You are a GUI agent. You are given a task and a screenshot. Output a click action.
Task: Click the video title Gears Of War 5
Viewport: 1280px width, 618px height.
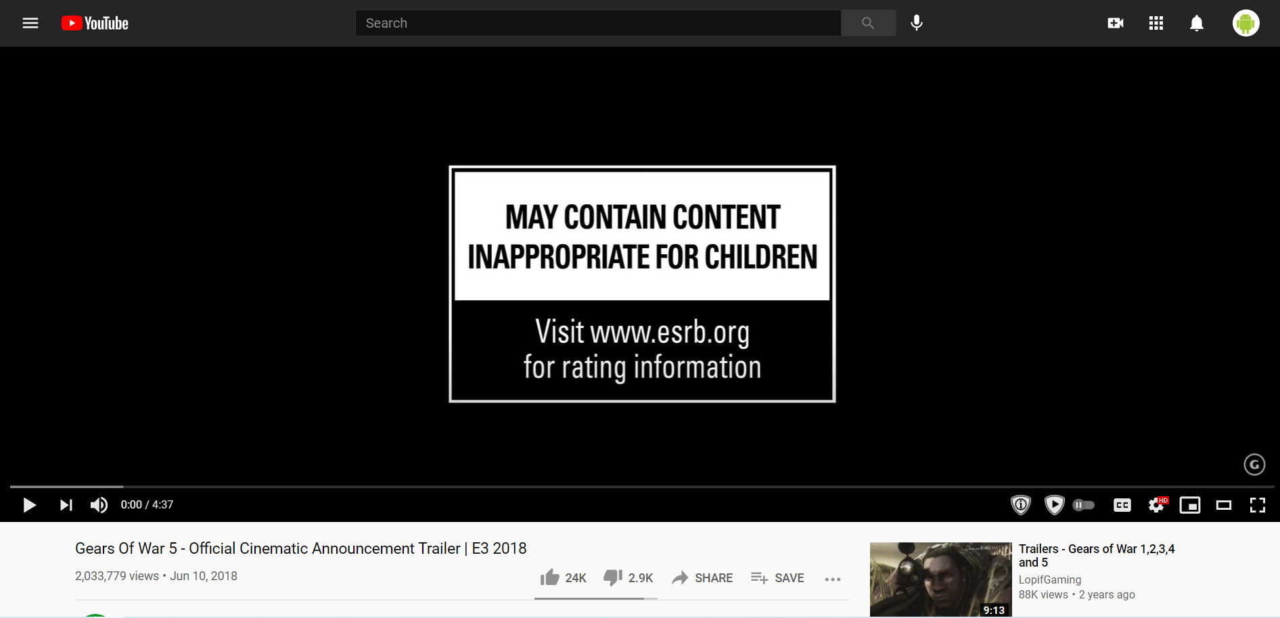(300, 548)
